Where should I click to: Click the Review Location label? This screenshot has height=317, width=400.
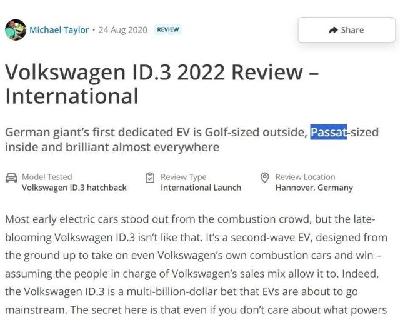305,177
